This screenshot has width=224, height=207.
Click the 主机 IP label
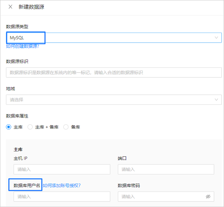20,158
